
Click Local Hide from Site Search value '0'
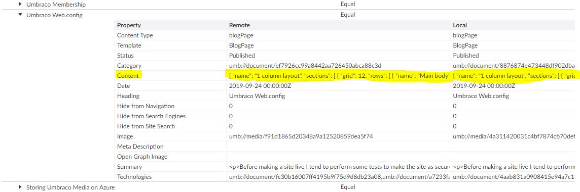tap(455, 126)
